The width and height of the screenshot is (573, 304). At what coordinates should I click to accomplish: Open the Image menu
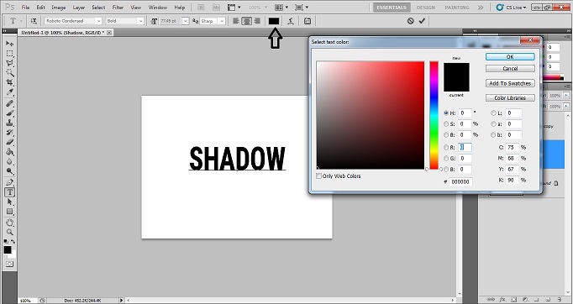tap(59, 8)
